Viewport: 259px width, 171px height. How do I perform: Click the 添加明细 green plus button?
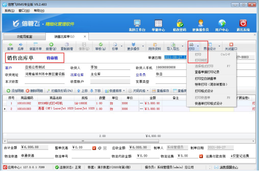tap(15, 91)
